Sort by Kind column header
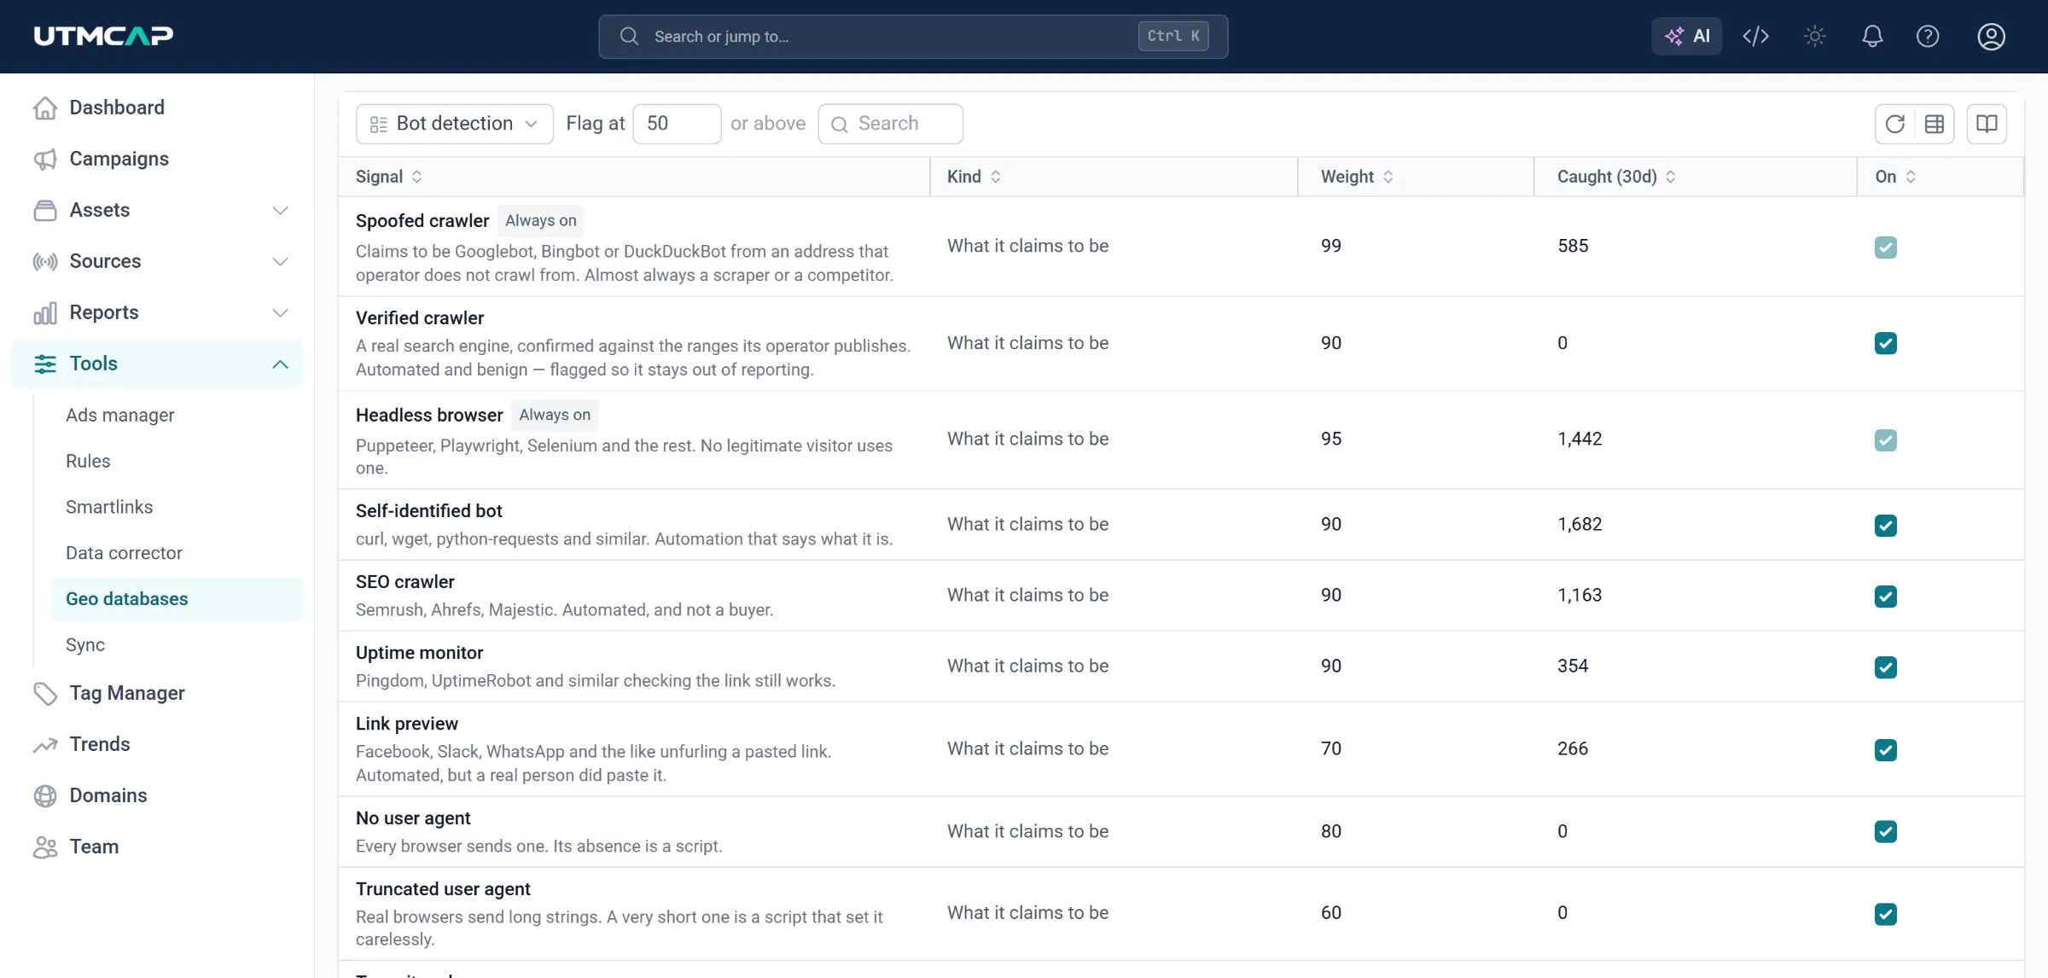 point(974,177)
